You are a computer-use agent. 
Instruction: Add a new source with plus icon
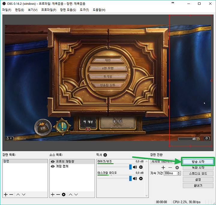(x=52, y=194)
